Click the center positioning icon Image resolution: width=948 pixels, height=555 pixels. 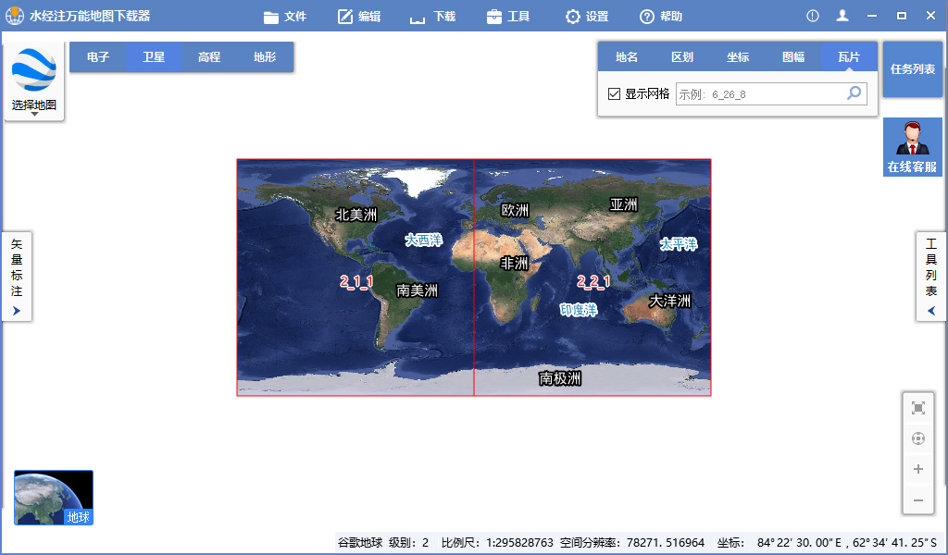[x=917, y=438]
